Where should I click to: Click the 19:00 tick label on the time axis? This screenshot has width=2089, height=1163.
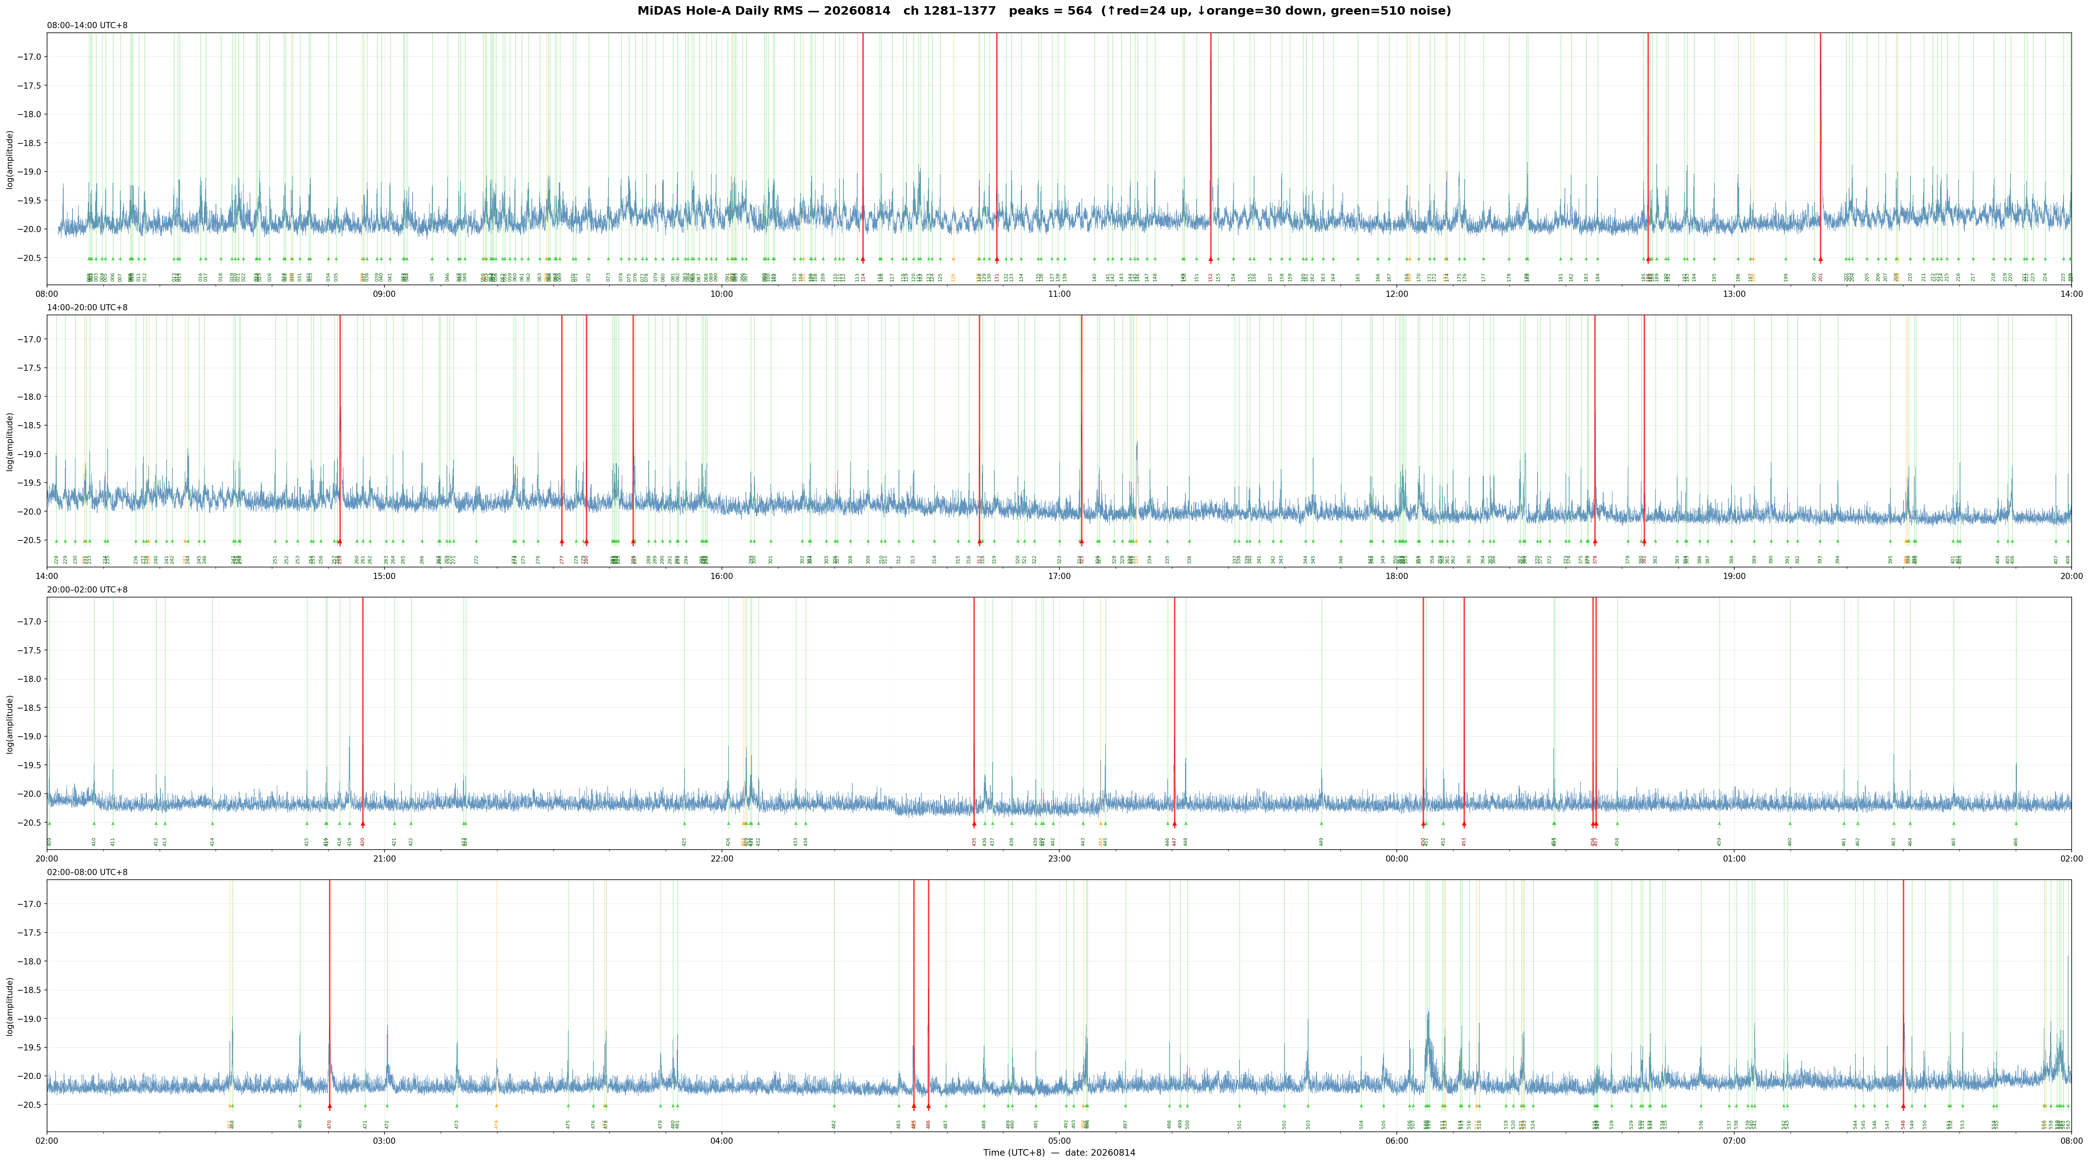click(x=1734, y=576)
